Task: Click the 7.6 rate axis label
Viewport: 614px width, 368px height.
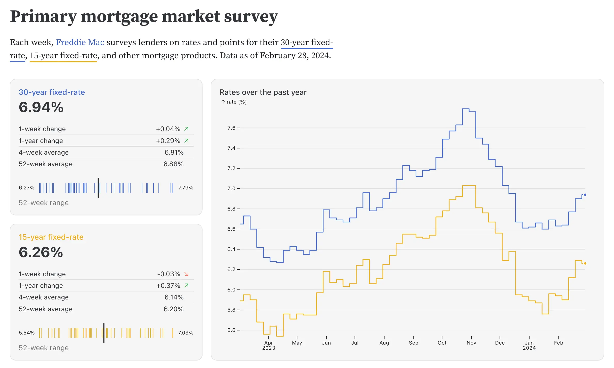Action: click(231, 128)
